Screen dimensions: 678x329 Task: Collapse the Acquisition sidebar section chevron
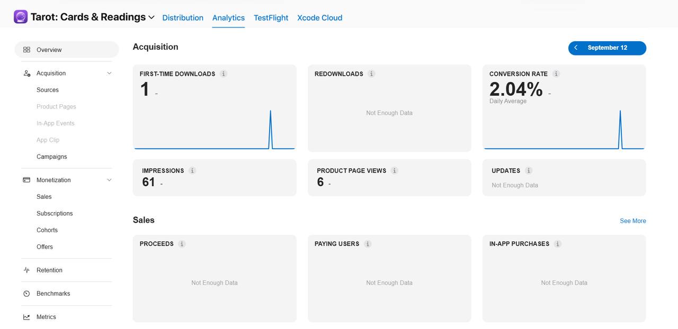(109, 74)
